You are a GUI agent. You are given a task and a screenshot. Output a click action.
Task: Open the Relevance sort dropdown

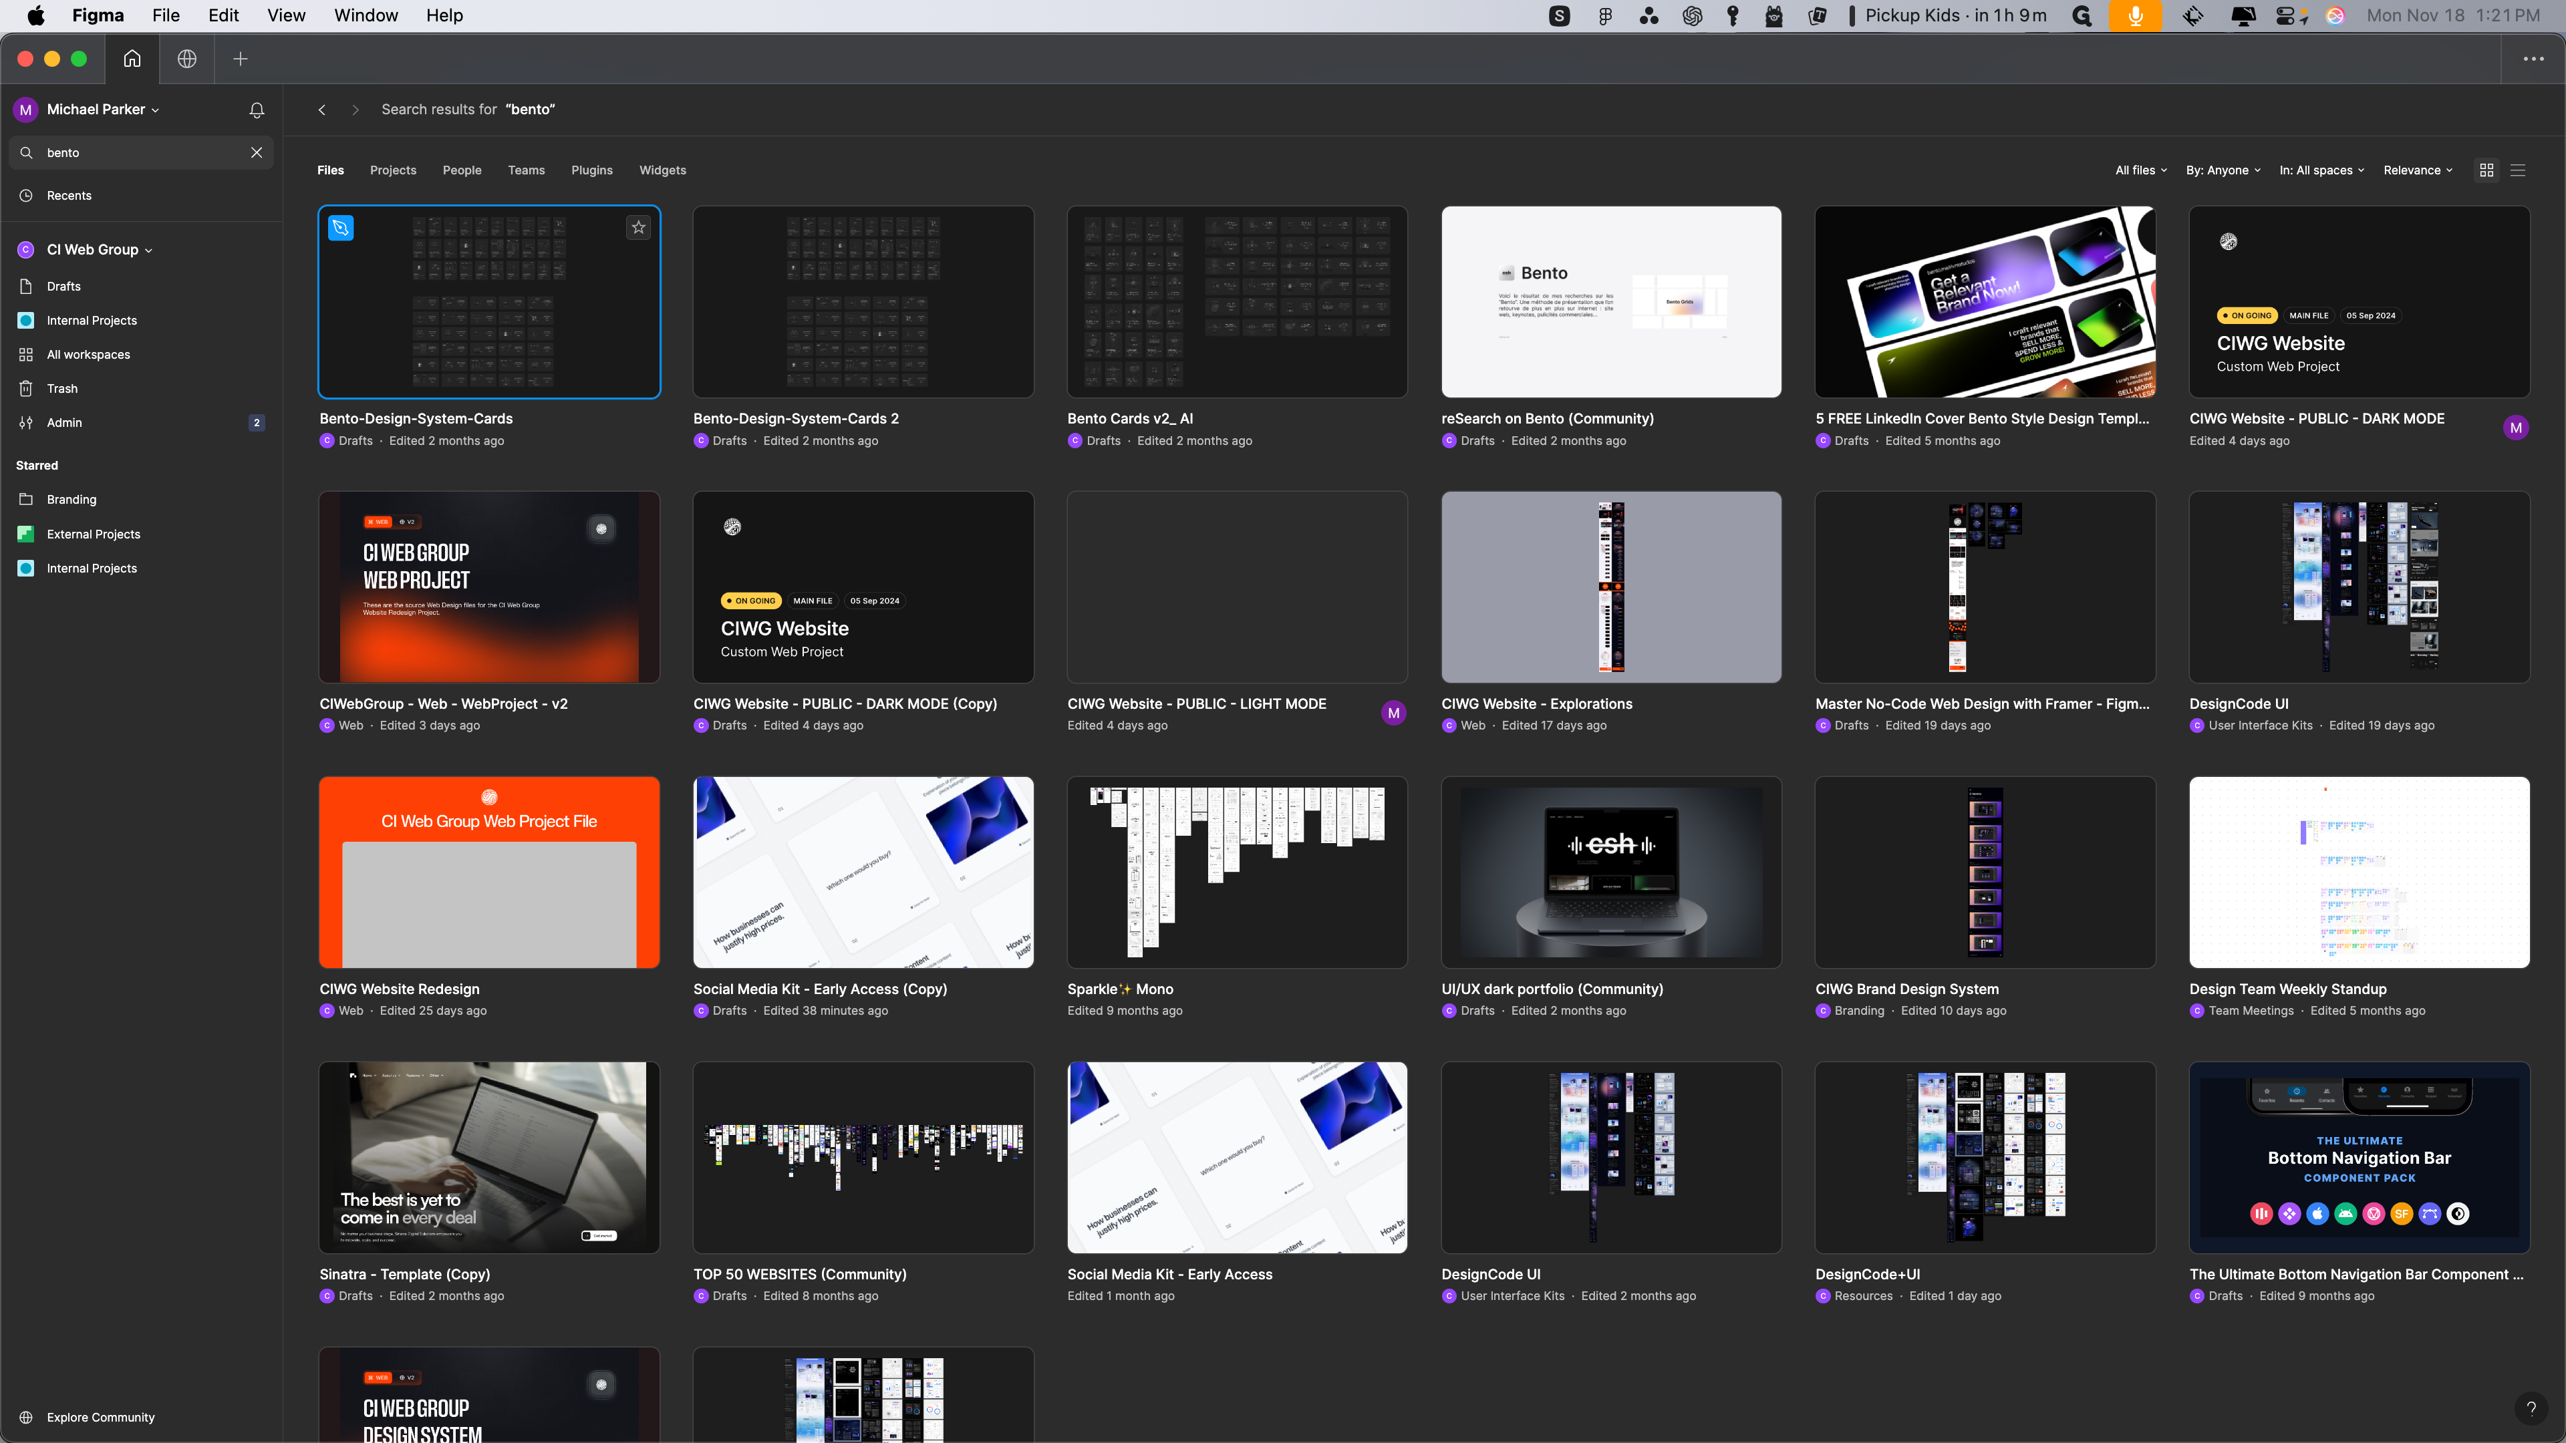coord(2418,170)
